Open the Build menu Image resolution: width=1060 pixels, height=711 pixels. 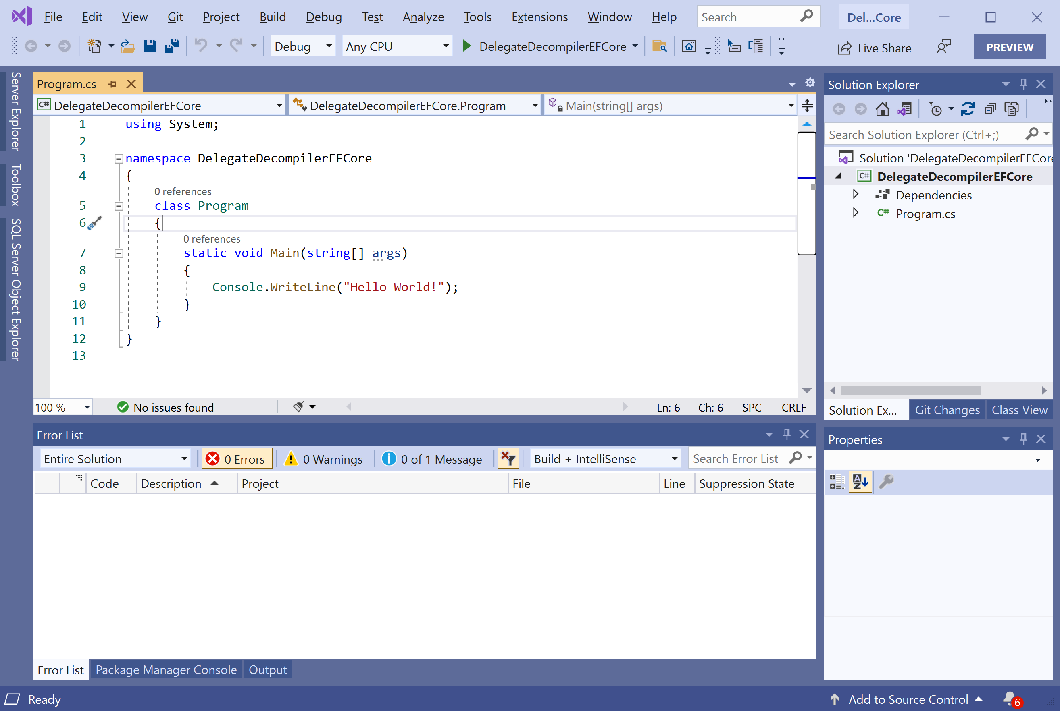pyautogui.click(x=272, y=17)
